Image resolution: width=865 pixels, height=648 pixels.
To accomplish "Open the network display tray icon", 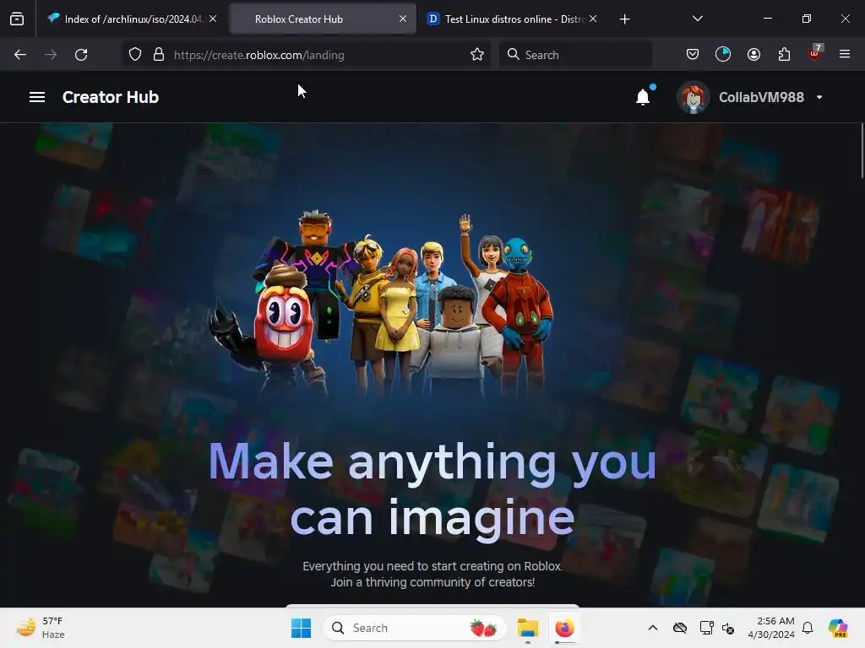I will 707,628.
